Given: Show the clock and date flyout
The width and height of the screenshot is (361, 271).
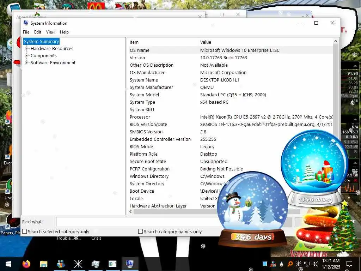Looking at the screenshot, I should (331, 264).
